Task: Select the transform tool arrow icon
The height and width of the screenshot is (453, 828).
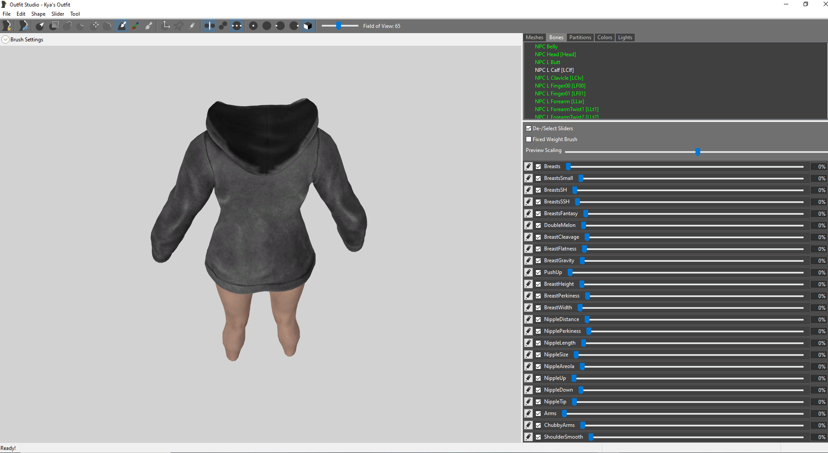Action: 166,26
